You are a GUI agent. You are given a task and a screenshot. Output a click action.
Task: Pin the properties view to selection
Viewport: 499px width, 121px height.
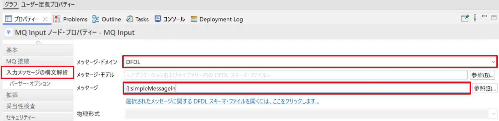(465, 18)
